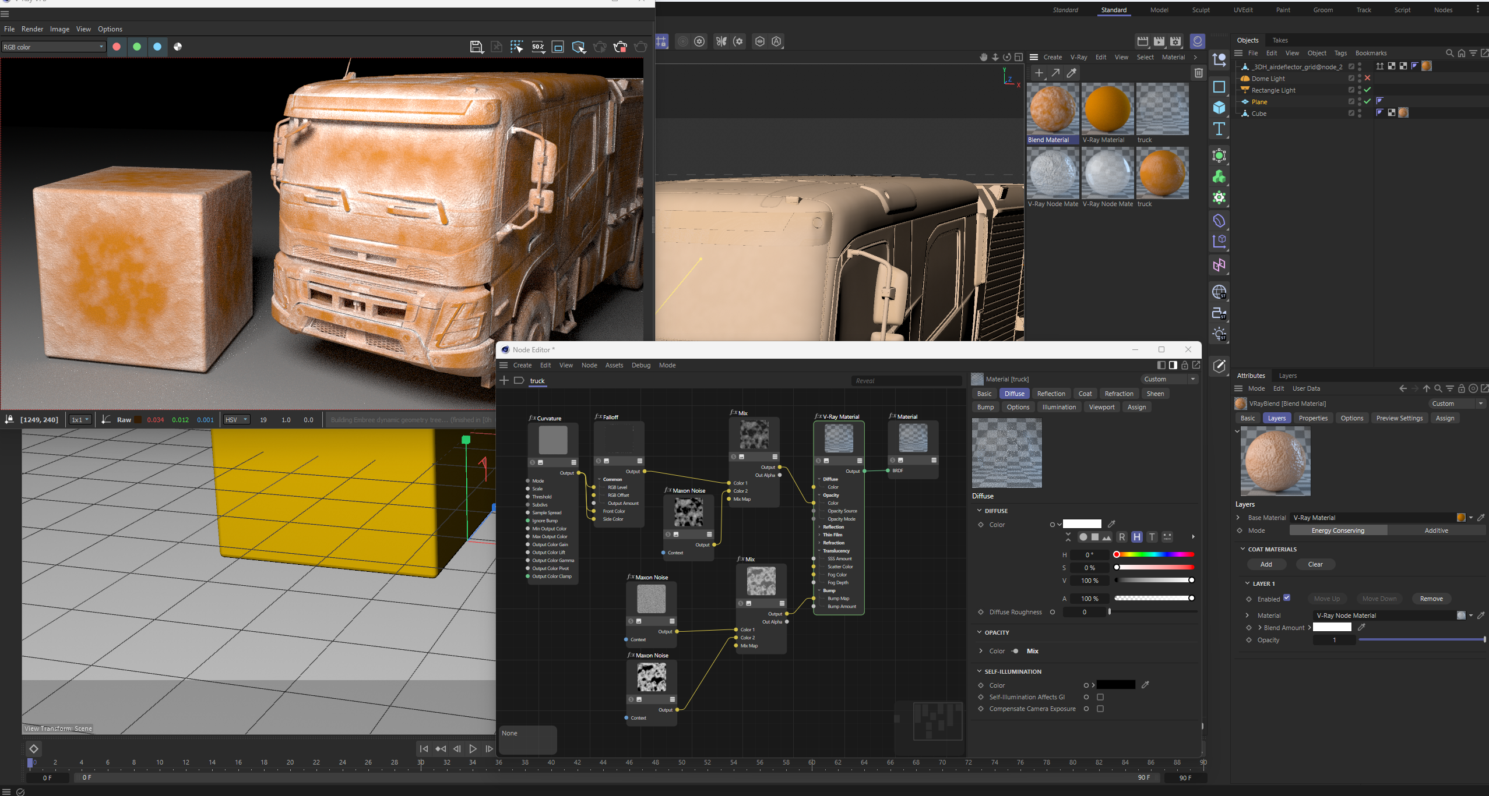The width and height of the screenshot is (1489, 796).
Task: Toggle the green channel in VFB
Action: (x=137, y=47)
